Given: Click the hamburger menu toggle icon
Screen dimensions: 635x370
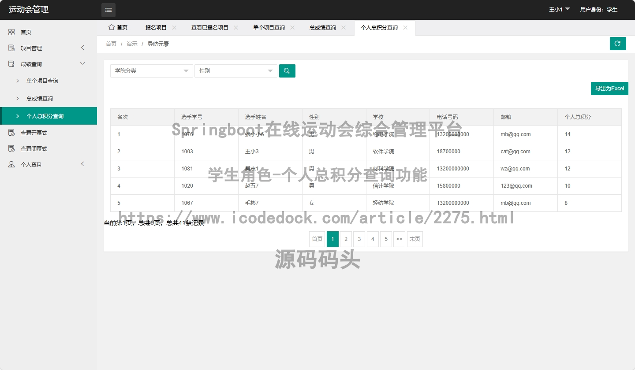Looking at the screenshot, I should click(108, 10).
